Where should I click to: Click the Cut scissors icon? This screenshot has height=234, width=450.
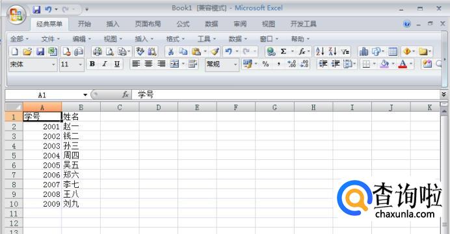click(x=171, y=51)
